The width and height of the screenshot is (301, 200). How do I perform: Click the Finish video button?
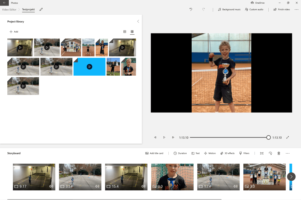(282, 9)
